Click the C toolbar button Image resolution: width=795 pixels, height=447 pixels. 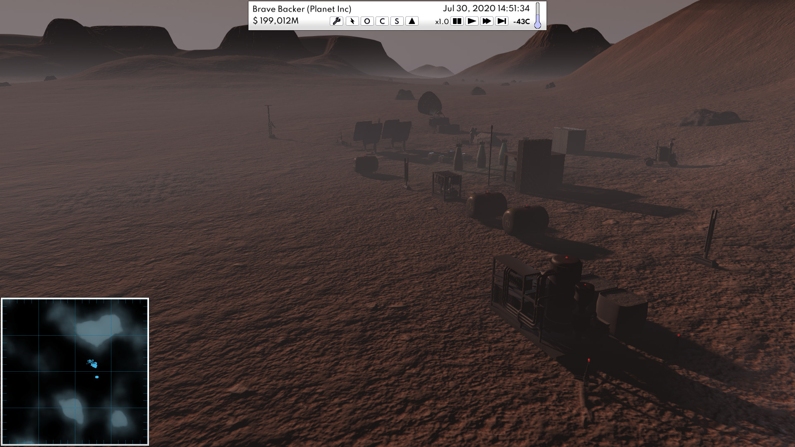coord(382,21)
